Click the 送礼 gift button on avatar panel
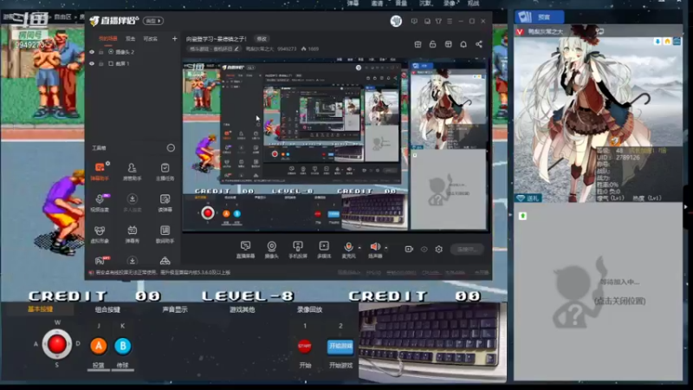 coord(528,198)
